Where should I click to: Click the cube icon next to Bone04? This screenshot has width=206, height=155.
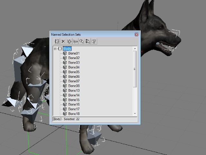pos(65,67)
